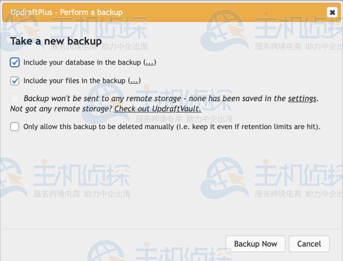This screenshot has height=261, width=343.
Task: Click the 'Include your database in the backup' label
Action: click(82, 62)
